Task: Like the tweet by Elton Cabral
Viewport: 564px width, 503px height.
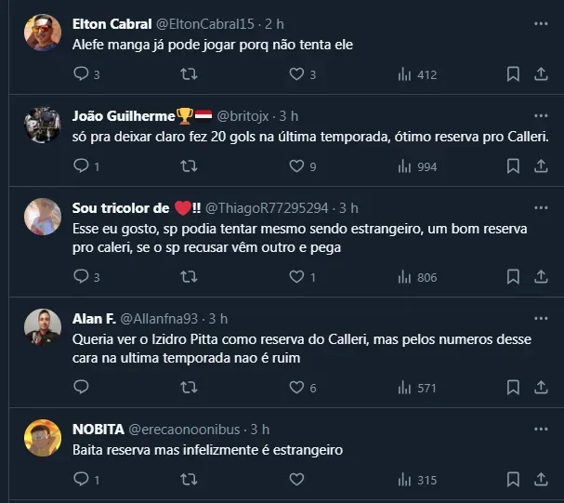Action: (x=296, y=74)
